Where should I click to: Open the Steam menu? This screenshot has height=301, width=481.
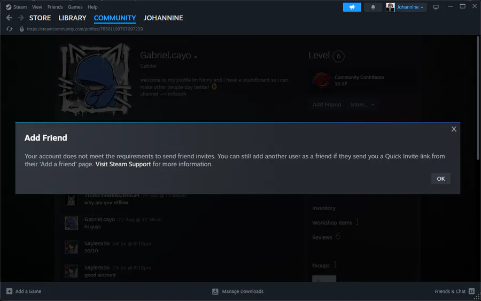coord(20,7)
